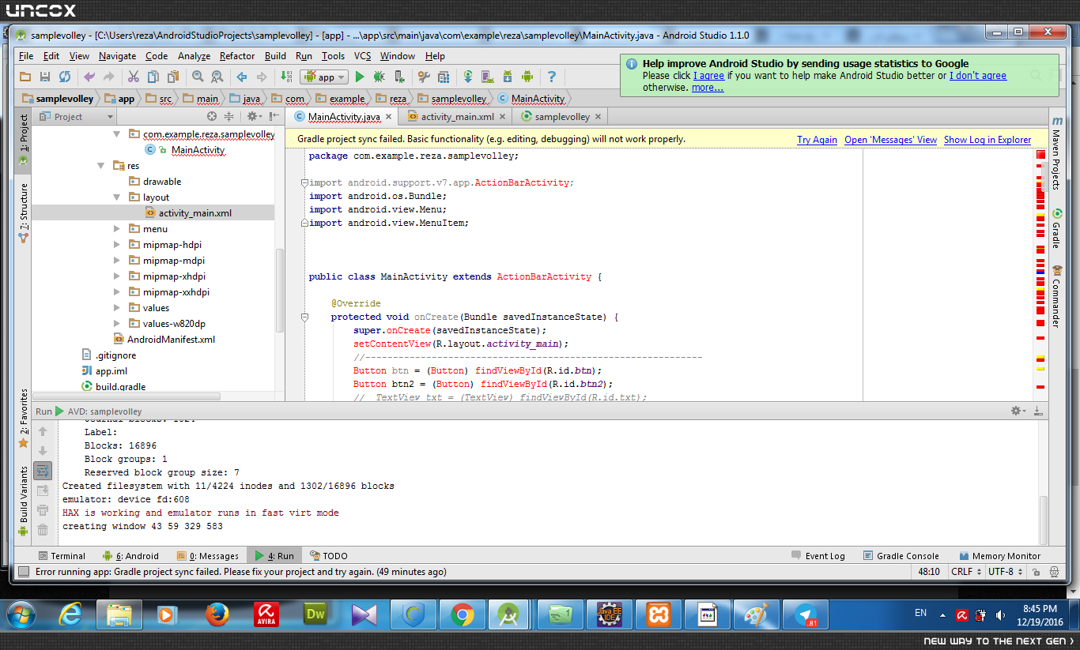Collapse the layout folder in project tree
This screenshot has width=1080, height=650.
[116, 197]
